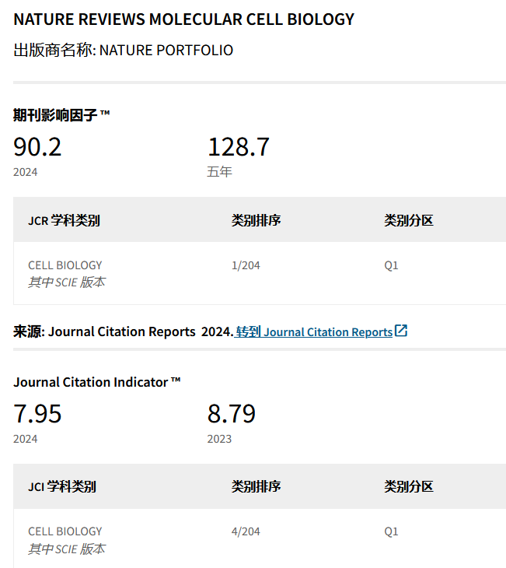
Task: Click the Journal Citation Indicator heading
Action: [x=97, y=382]
